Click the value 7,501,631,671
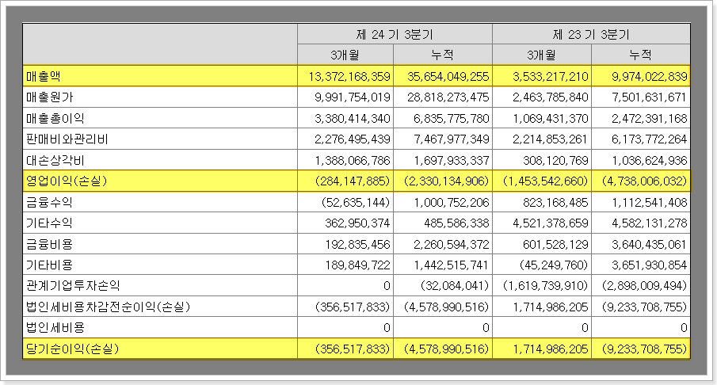Screen dimensions: 717x385 point(650,97)
